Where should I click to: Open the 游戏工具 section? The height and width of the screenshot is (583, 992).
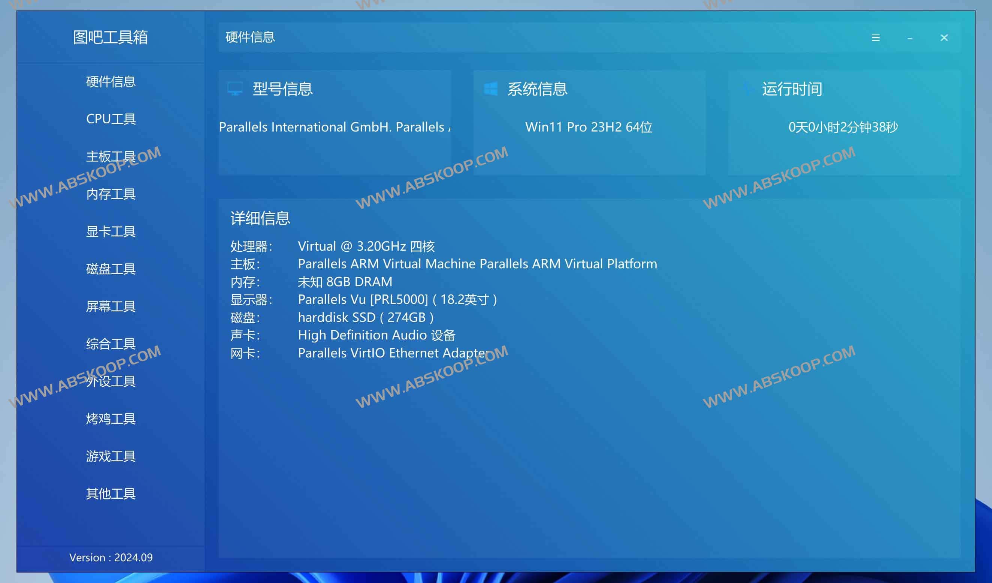coord(111,456)
